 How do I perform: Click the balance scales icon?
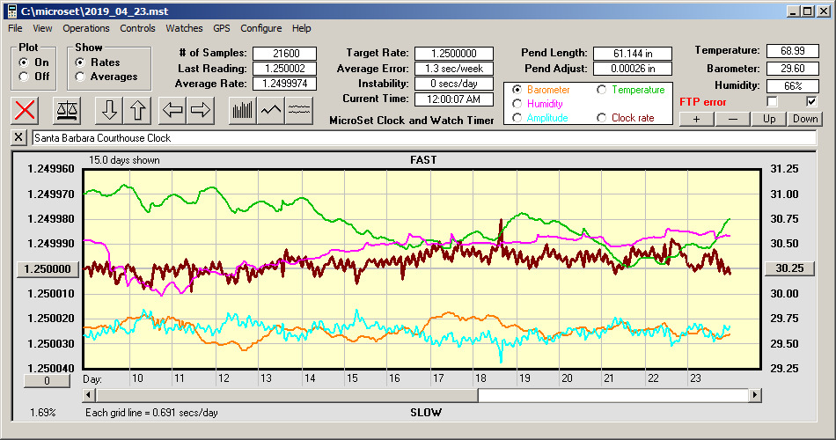[x=67, y=110]
